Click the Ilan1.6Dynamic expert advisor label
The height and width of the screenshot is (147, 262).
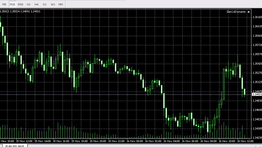pos(236,12)
